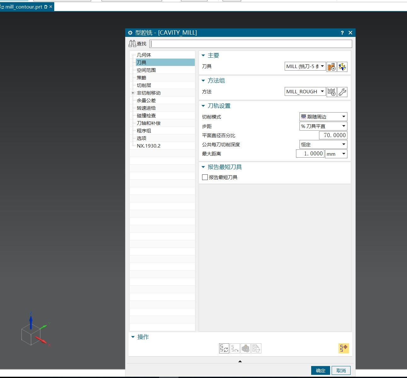Click the 确定 button
Viewport: 407px width, 378px height.
point(321,370)
